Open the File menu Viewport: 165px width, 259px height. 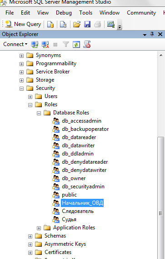[x=10, y=13]
